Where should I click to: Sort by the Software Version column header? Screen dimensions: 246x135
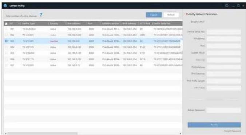111,24
